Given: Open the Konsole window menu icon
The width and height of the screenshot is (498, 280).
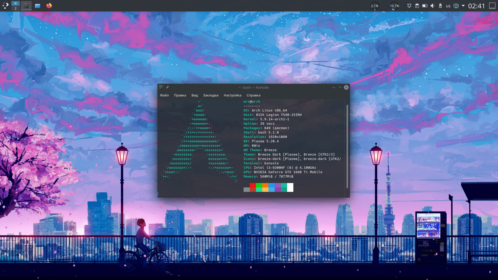Looking at the screenshot, I should [x=161, y=87].
